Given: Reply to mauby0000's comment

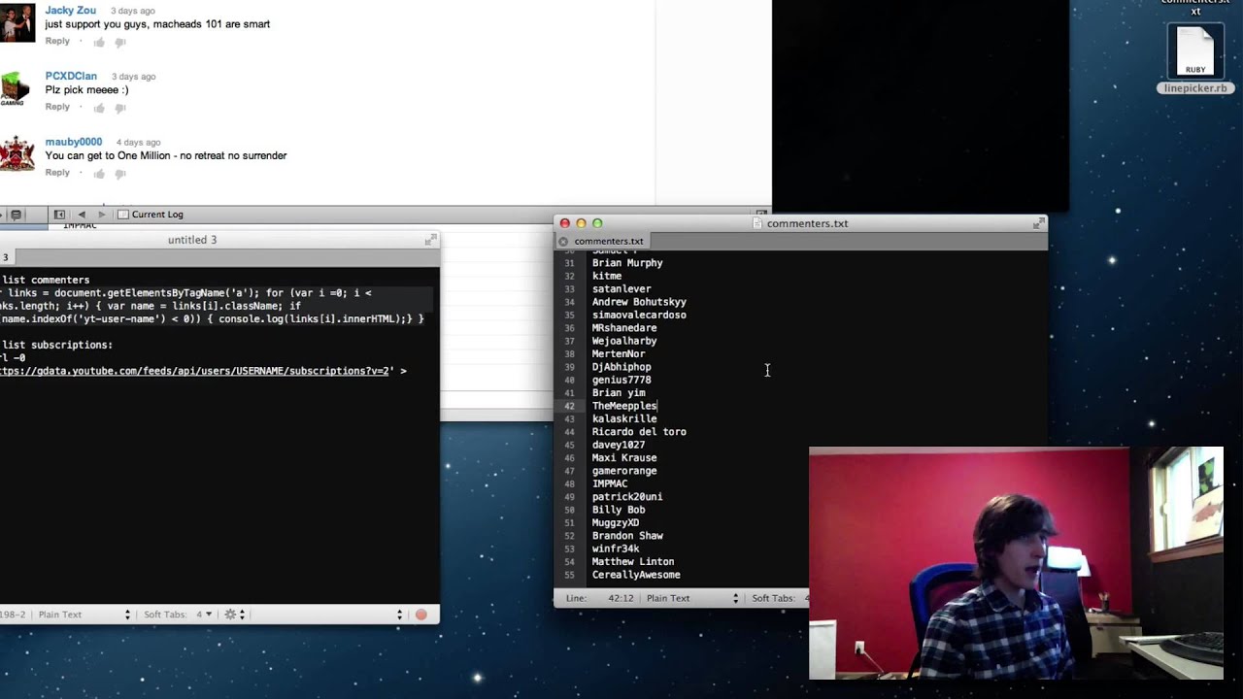Looking at the screenshot, I should click(57, 173).
